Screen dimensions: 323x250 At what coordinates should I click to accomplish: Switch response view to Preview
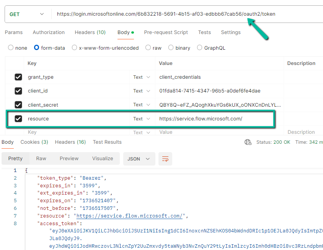69,159
